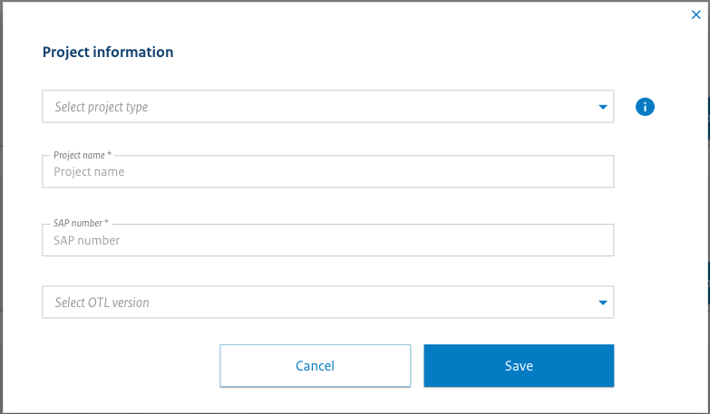Click the 'Project name *' floating label

[83, 155]
